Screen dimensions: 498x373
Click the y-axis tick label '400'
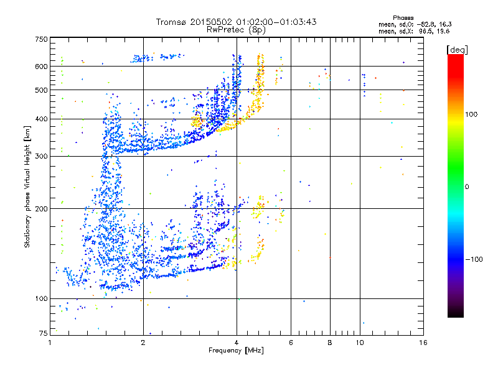[41, 119]
